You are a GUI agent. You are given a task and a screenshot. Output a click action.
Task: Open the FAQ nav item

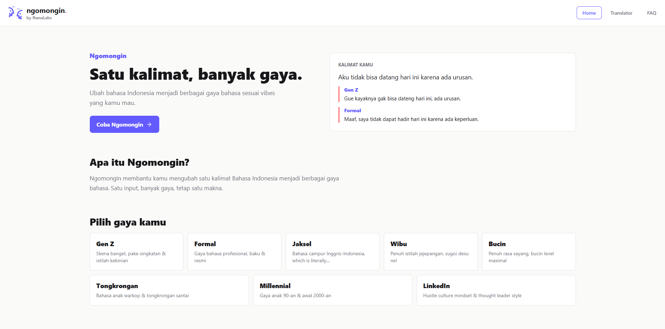click(x=651, y=13)
